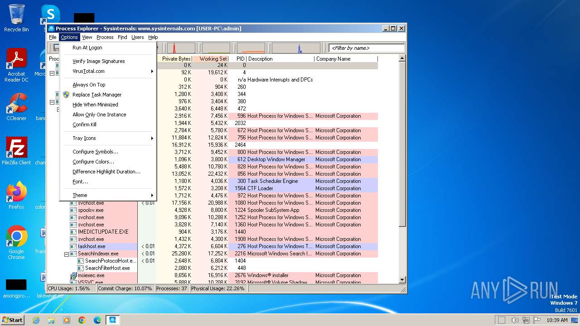
Task: Sort by Description column
Action: point(280,59)
